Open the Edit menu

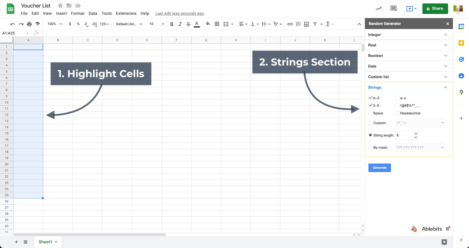(x=35, y=13)
